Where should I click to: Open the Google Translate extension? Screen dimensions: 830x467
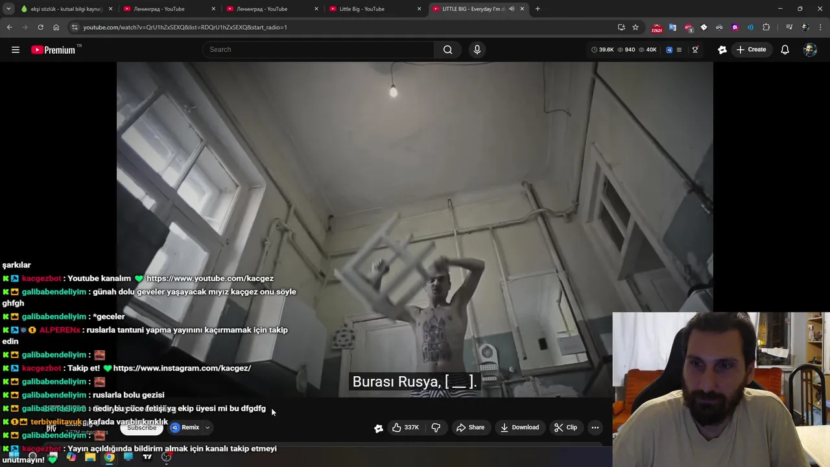pos(672,27)
